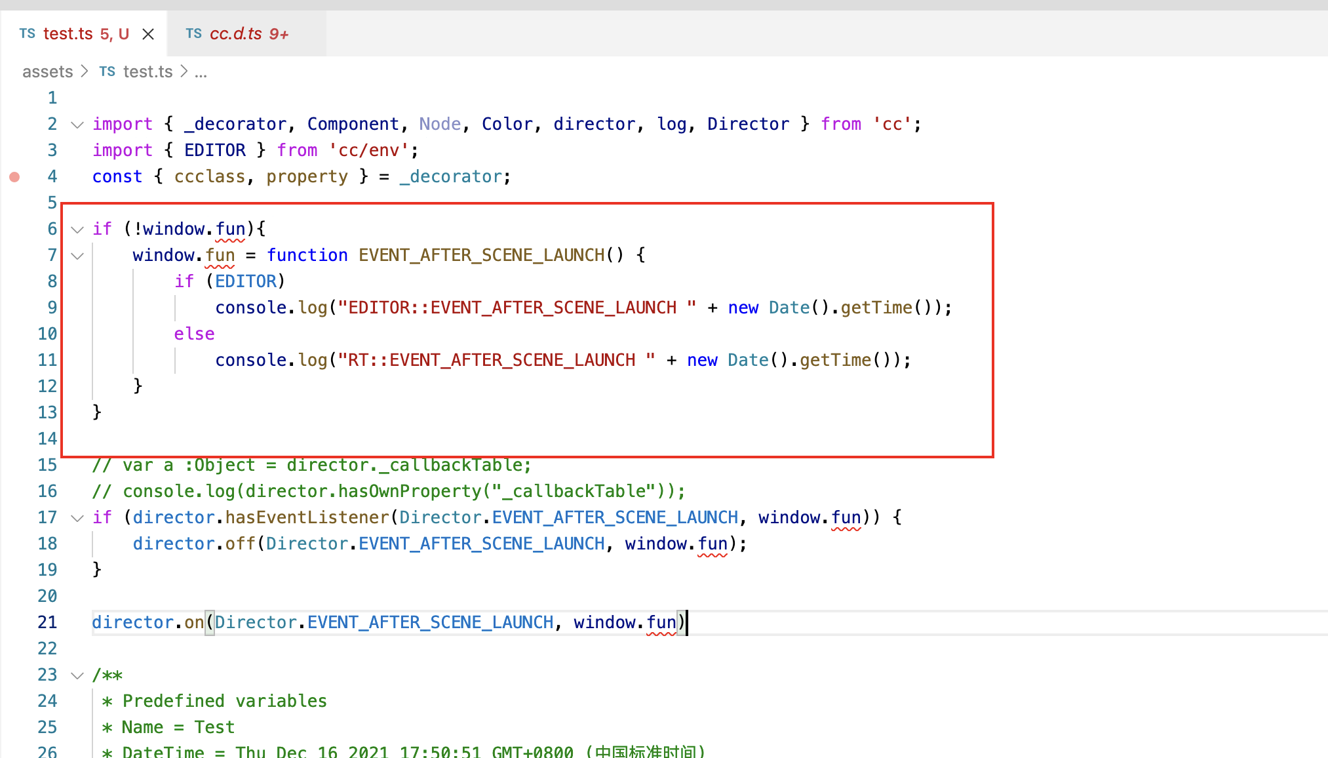Toggle the breakpoint dot on line 4

14,177
